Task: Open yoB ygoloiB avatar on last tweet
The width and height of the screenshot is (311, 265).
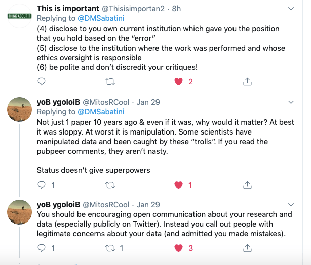Action: tap(20, 212)
